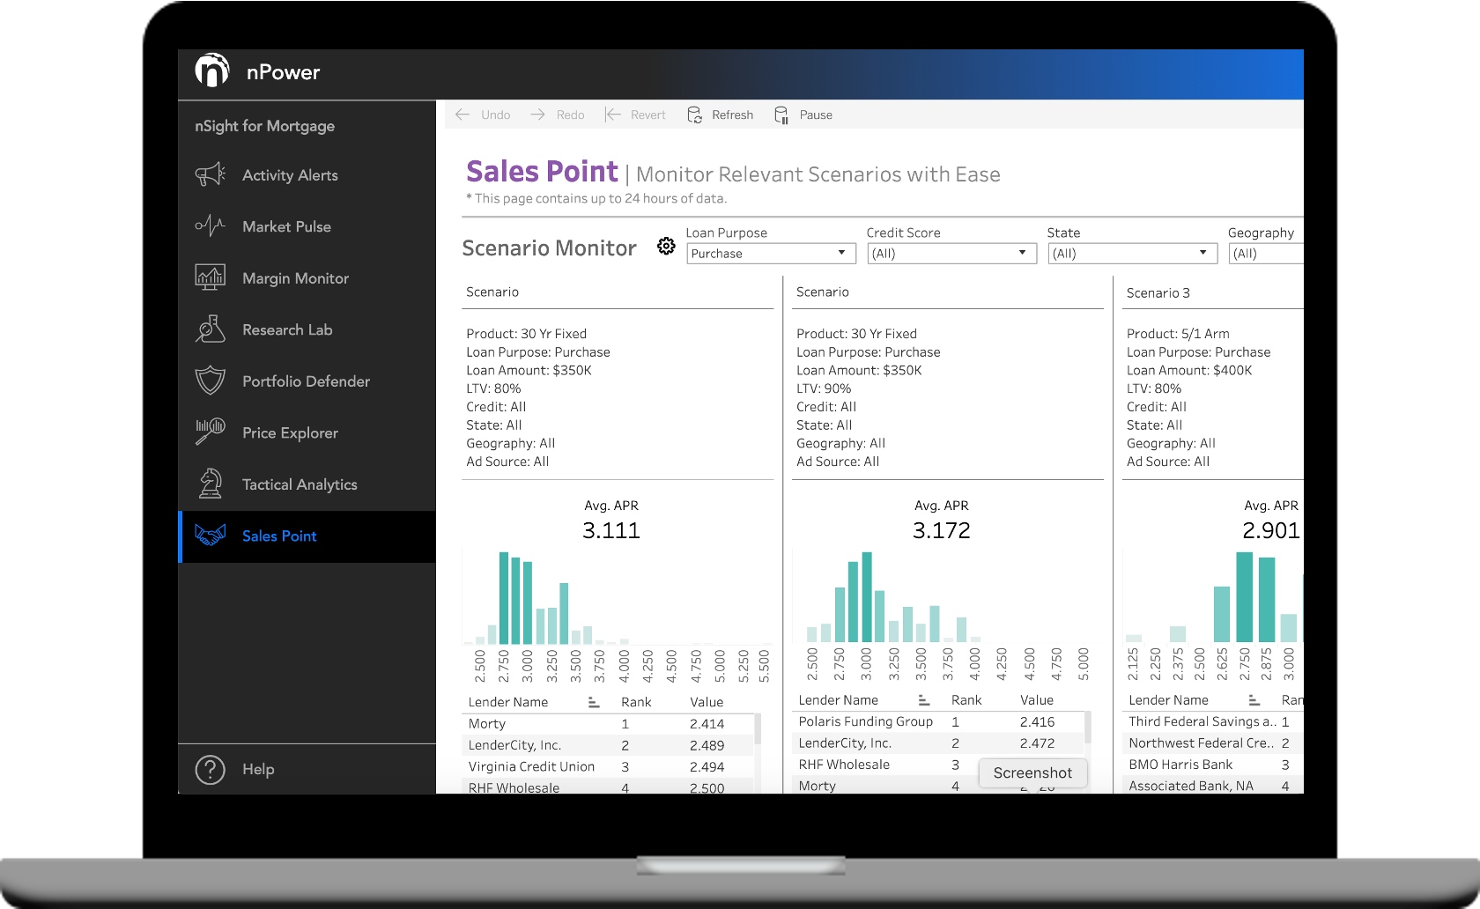Click the Sales Point handshake icon
Screen dimensions: 1480x909
[x=210, y=536]
